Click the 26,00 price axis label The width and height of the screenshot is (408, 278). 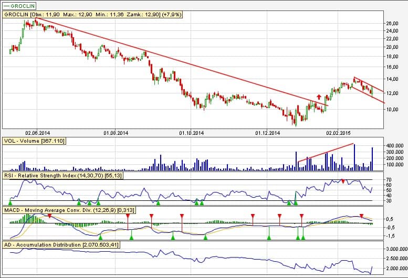point(393,24)
